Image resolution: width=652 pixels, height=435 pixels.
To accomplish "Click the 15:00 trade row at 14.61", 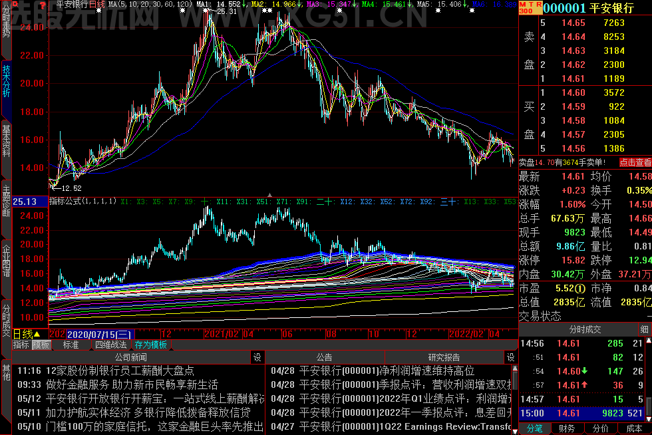I will click(581, 413).
